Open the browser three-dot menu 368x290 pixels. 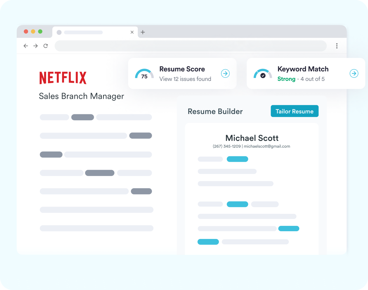pos(337,46)
